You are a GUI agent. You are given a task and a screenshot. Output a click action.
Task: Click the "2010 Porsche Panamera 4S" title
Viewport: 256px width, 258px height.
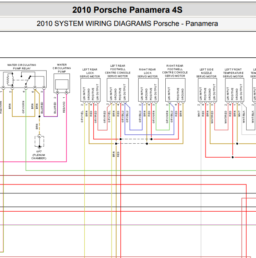click(x=127, y=10)
